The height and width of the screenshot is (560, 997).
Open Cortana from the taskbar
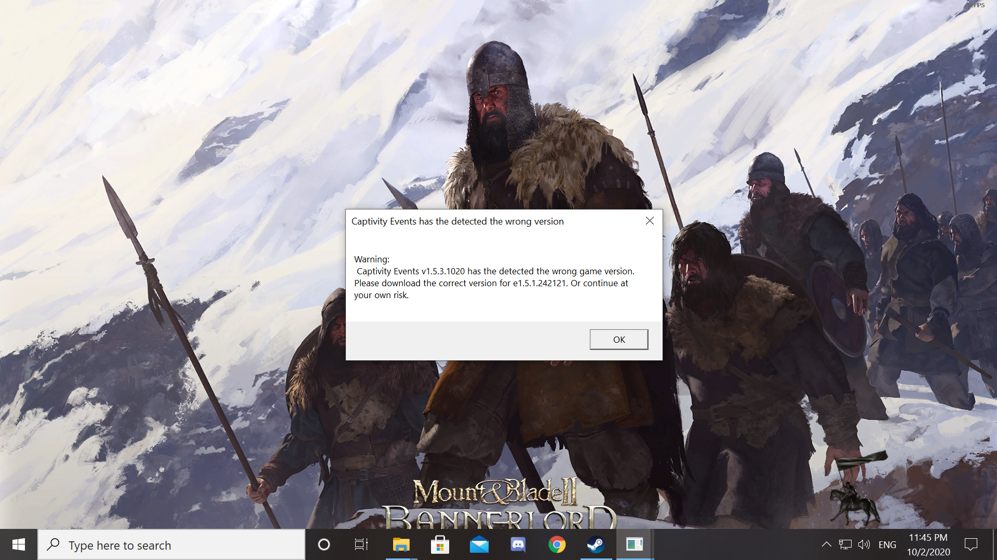click(x=324, y=544)
